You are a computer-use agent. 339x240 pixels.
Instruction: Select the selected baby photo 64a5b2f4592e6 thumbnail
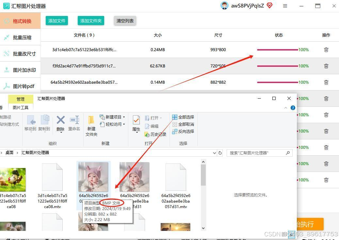tap(93, 177)
